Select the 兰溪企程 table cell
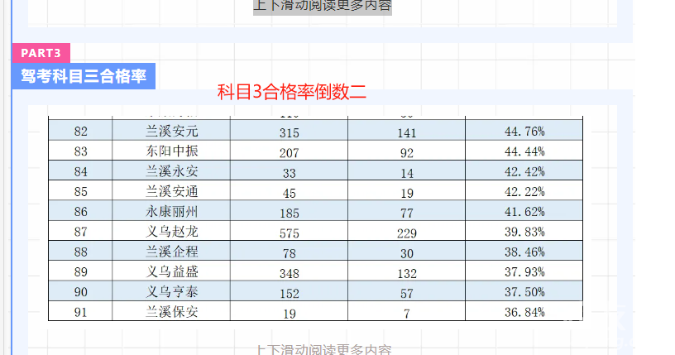Screen dimensions: 675x355 pyautogui.click(x=171, y=252)
